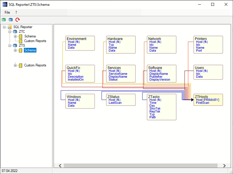Expand the Schema node under ZTC
The width and height of the screenshot is (233, 174).
(x=15, y=36)
